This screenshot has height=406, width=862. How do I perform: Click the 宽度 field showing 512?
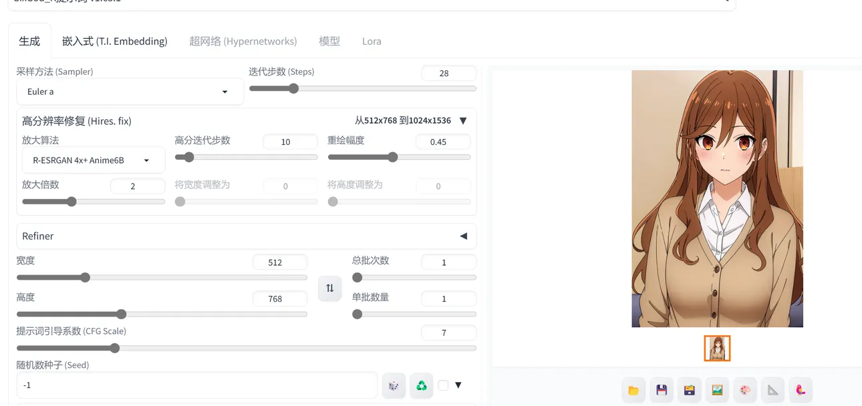click(280, 262)
